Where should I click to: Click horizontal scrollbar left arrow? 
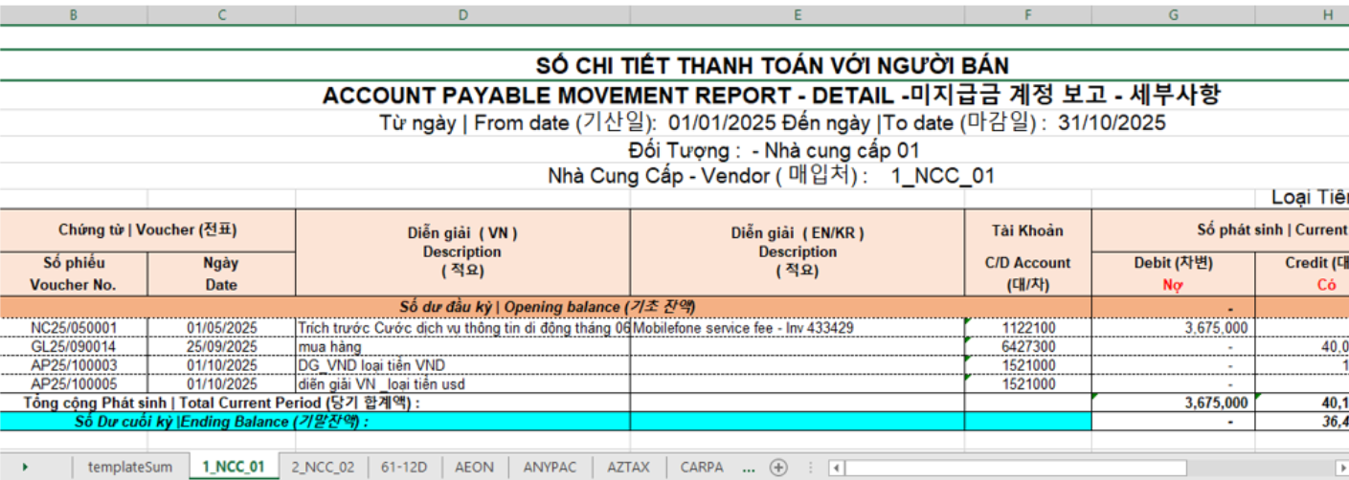point(837,468)
